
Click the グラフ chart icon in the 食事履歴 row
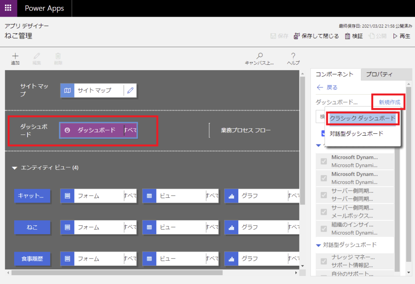pyautogui.click(x=231, y=258)
